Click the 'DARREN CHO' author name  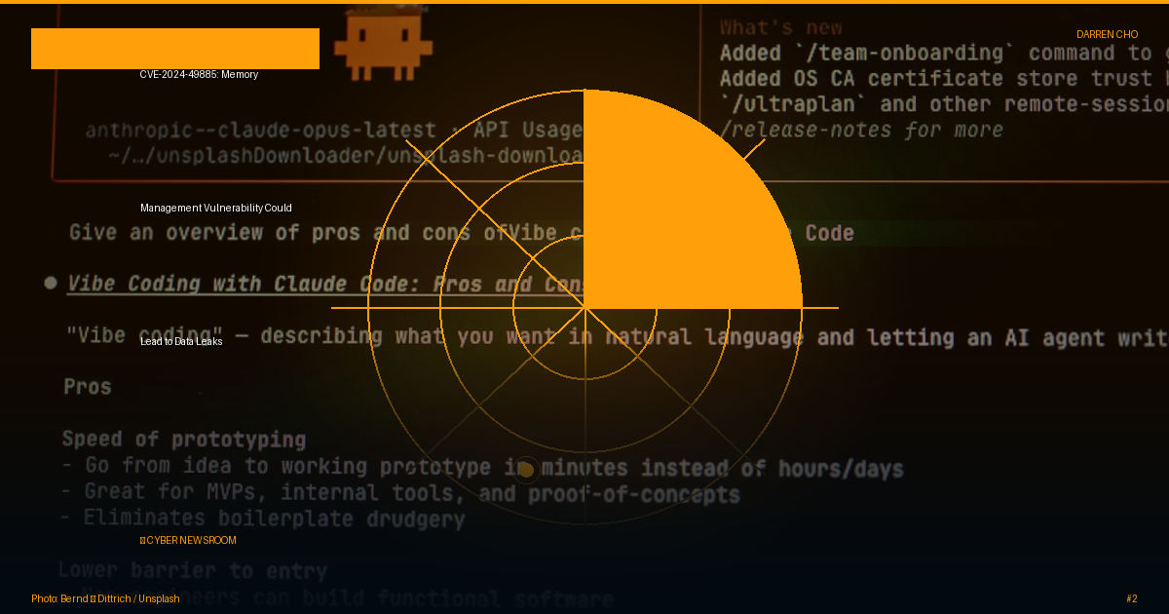(x=1107, y=34)
